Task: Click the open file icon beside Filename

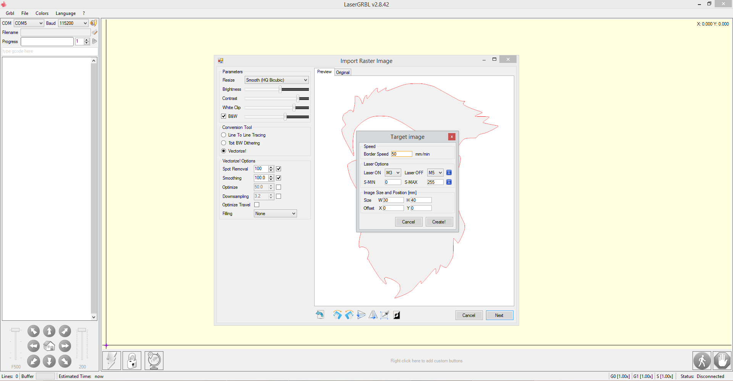Action: pos(95,32)
